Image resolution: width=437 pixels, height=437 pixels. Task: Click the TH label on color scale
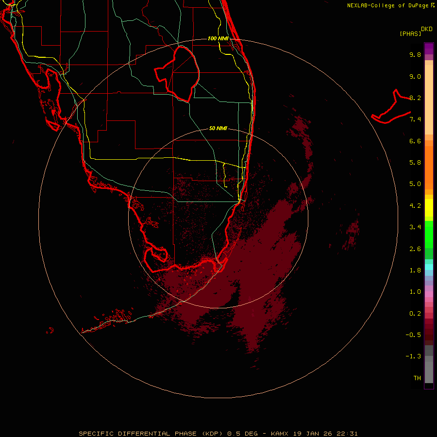click(x=417, y=378)
